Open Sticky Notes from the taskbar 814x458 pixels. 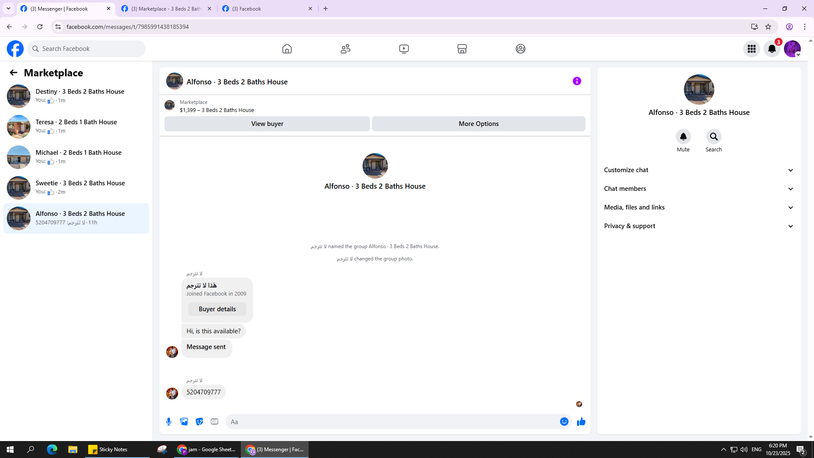pos(113,450)
